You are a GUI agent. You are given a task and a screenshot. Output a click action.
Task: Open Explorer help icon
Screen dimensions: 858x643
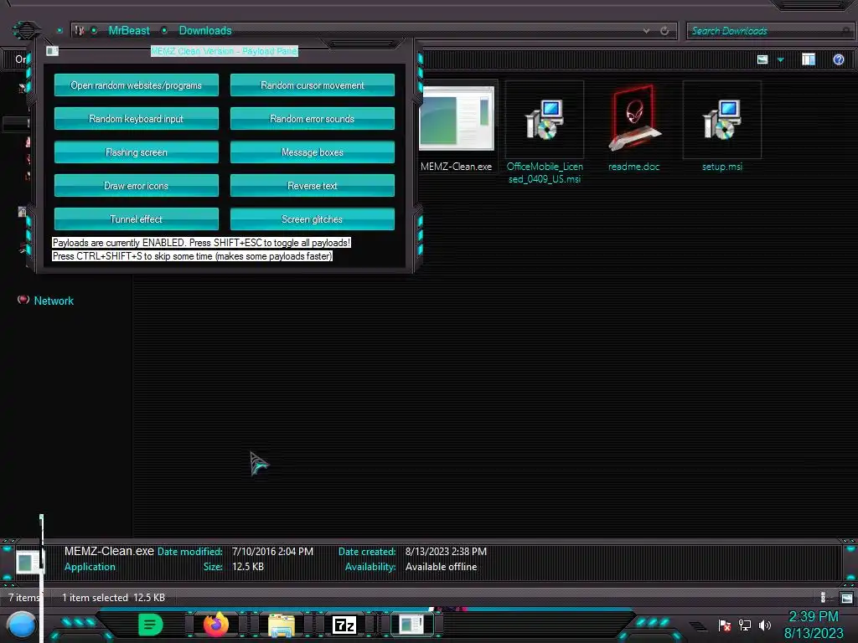click(838, 59)
